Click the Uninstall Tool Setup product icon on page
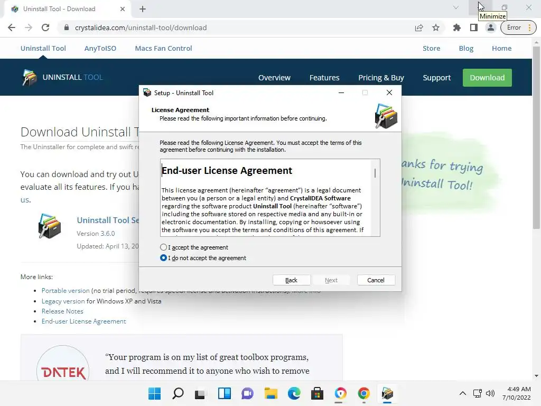 50,226
